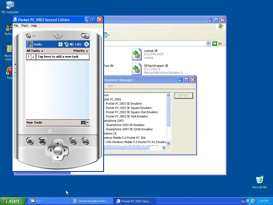Select the DESqmWrapper.dll file icon
This screenshot has height=205, width=273.
[x=137, y=69]
